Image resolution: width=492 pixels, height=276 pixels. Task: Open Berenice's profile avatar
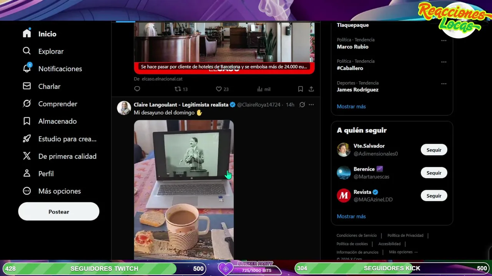pos(344,173)
